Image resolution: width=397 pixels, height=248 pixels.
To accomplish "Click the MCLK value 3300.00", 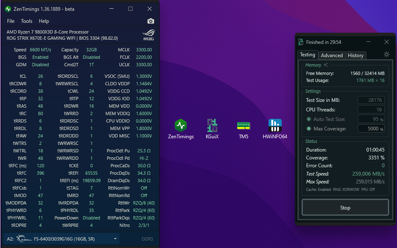I will coord(144,50).
